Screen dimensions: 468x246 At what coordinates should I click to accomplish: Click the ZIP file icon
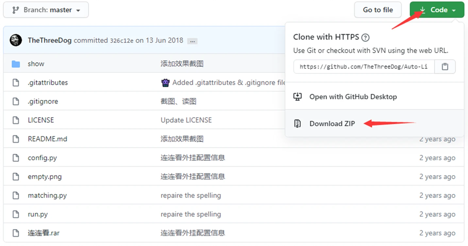(298, 124)
